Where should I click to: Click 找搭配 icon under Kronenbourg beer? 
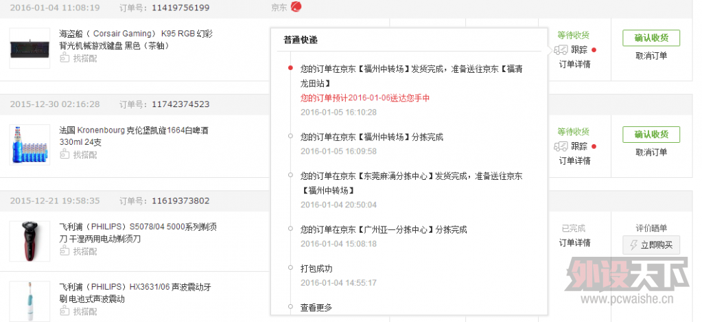(65, 155)
